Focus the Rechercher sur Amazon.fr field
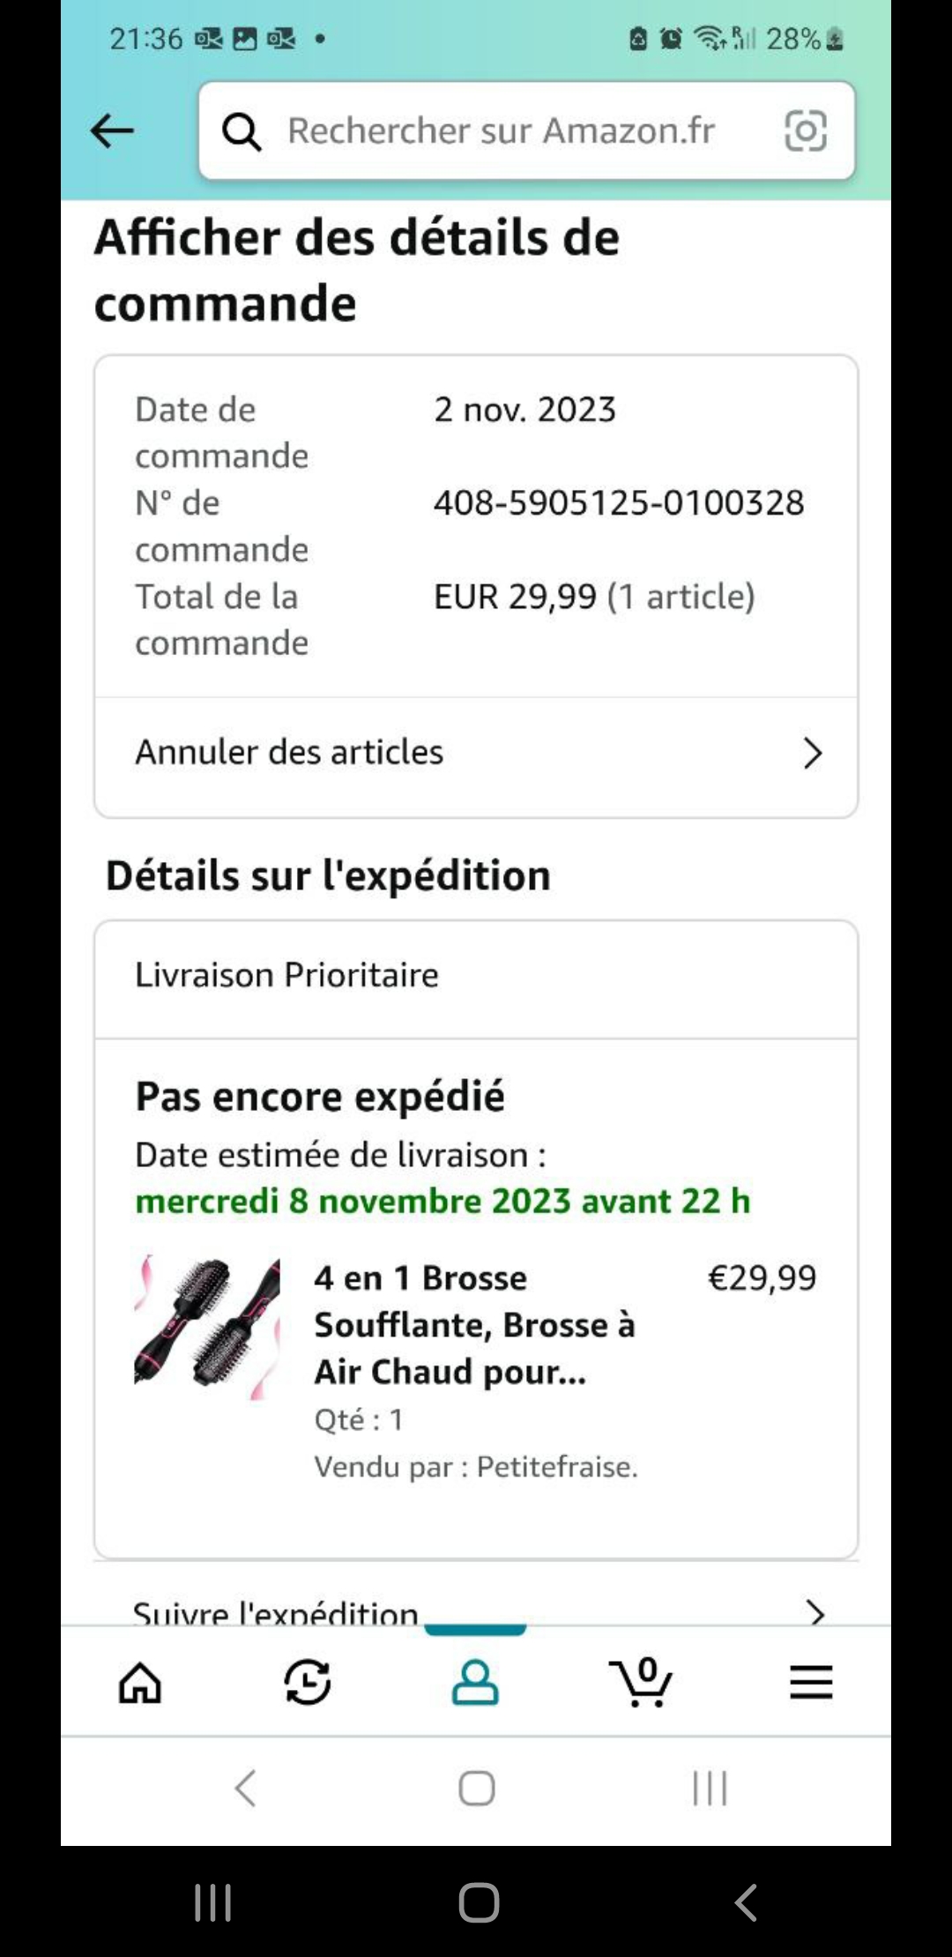Screen dimensions: 952x1957 (501, 131)
